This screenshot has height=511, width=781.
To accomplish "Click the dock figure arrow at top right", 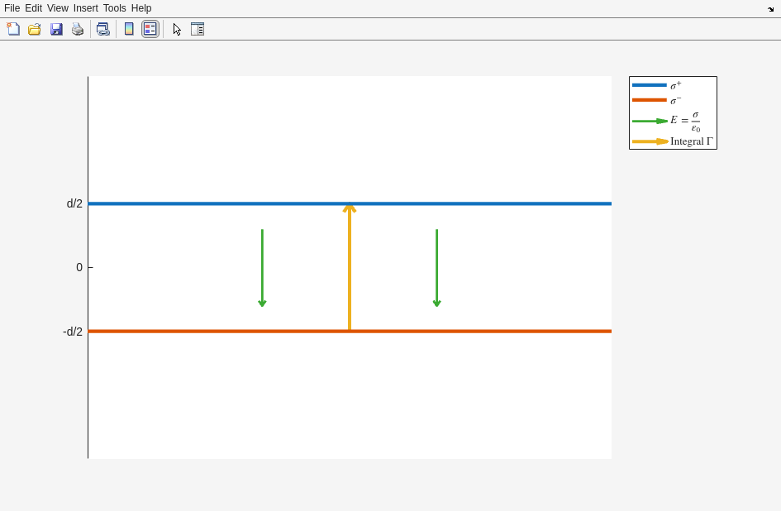I will (770, 9).
